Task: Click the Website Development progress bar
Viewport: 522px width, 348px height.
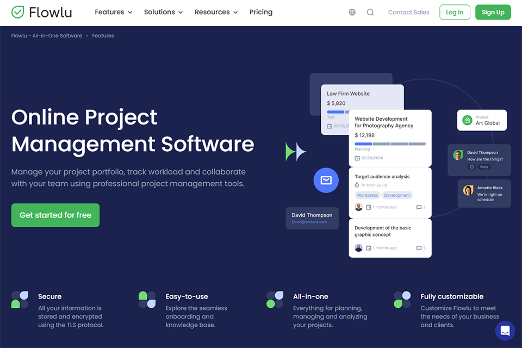Action: tap(390, 144)
